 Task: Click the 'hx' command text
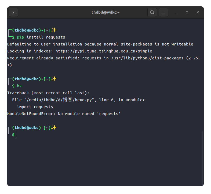(19, 86)
